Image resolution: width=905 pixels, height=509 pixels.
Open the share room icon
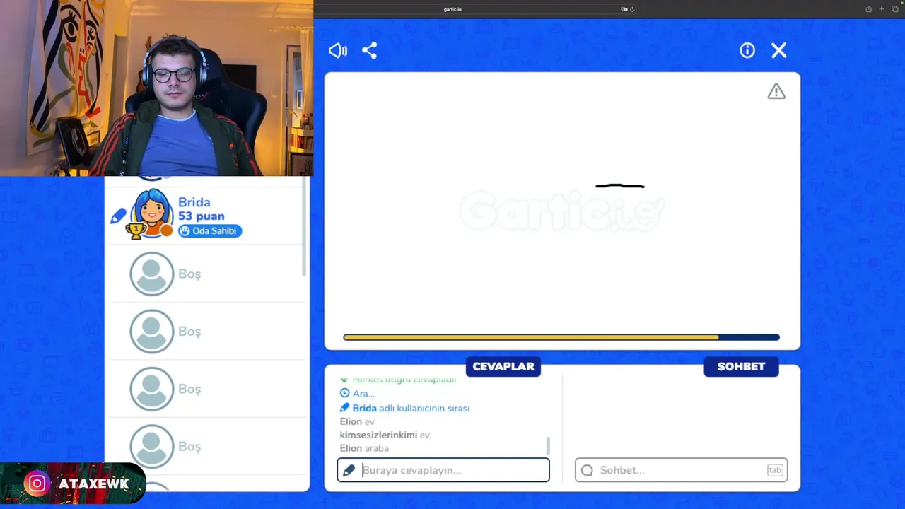pos(370,50)
